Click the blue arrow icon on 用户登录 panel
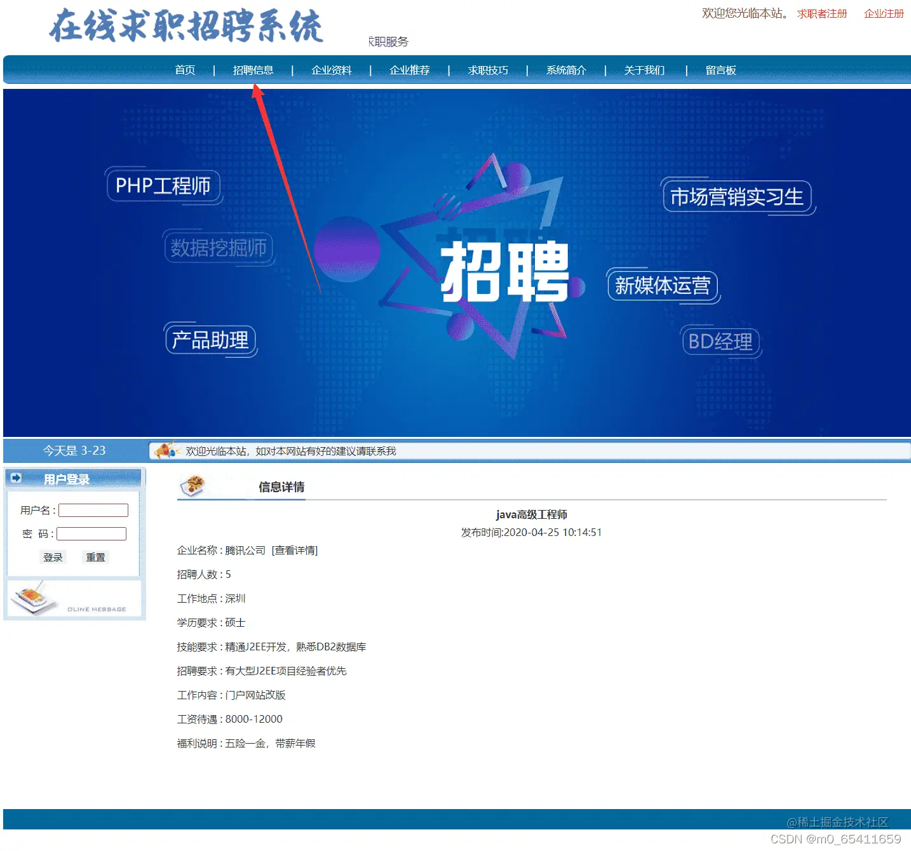This screenshot has width=911, height=851. click(15, 478)
